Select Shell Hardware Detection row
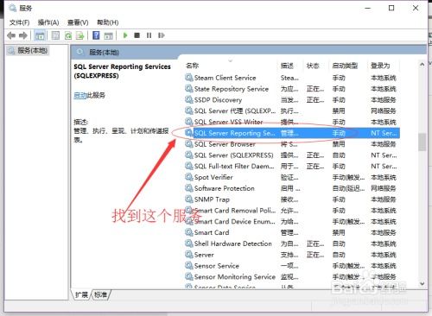Screen dimensions: 432x316 pos(292,243)
